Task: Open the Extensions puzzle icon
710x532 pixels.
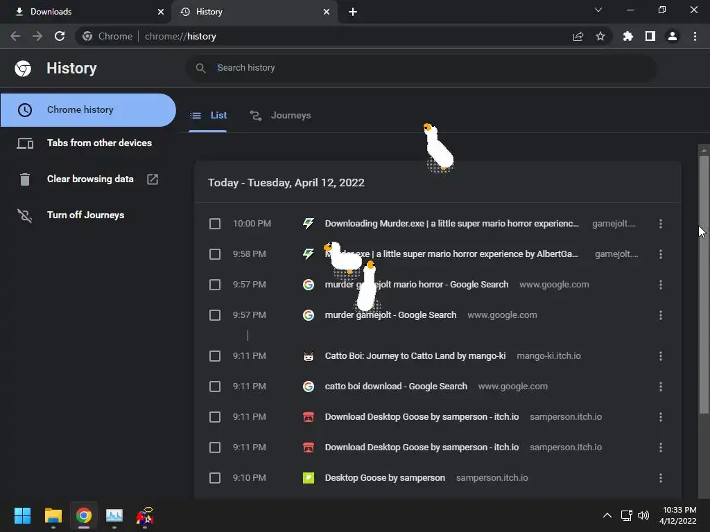Action: click(x=628, y=36)
